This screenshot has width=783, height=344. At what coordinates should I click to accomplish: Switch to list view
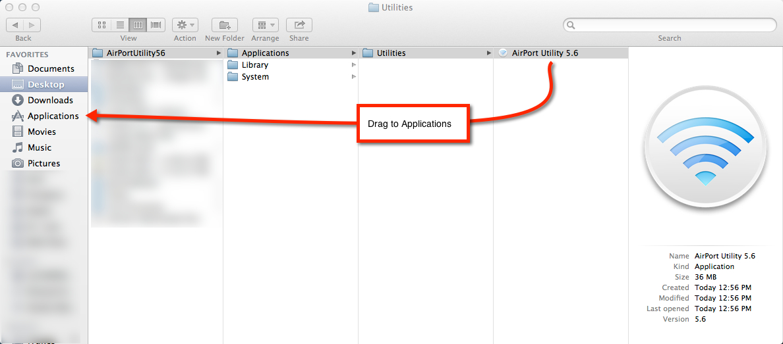point(120,25)
